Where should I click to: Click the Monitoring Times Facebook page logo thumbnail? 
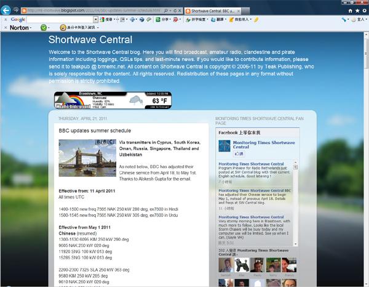coord(224,146)
